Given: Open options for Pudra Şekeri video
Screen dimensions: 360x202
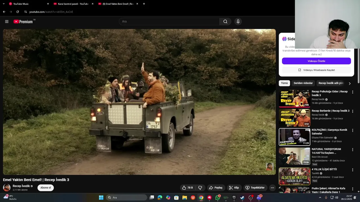Looking at the screenshot, I should click(353, 189).
